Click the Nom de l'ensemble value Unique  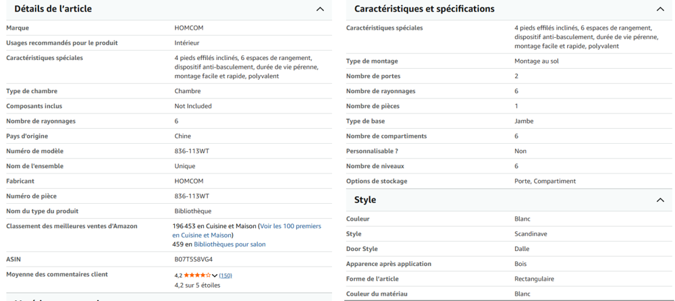coord(185,166)
